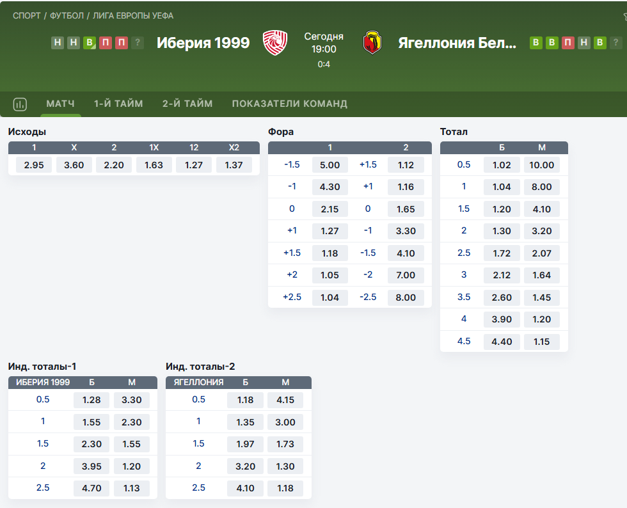Click Ягеллония's grey Н form badge

(583, 43)
